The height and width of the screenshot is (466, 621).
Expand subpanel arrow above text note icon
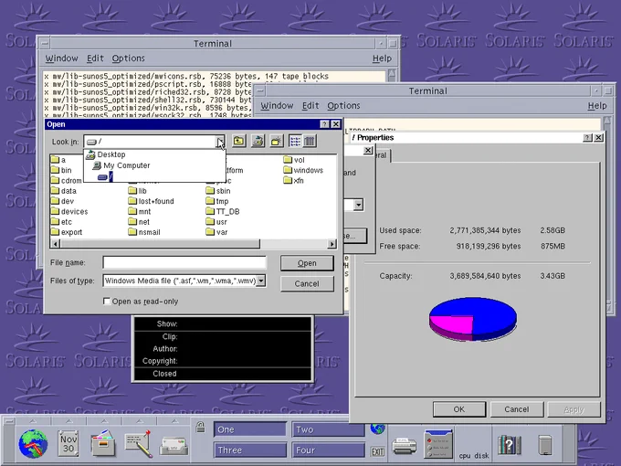[139, 421]
